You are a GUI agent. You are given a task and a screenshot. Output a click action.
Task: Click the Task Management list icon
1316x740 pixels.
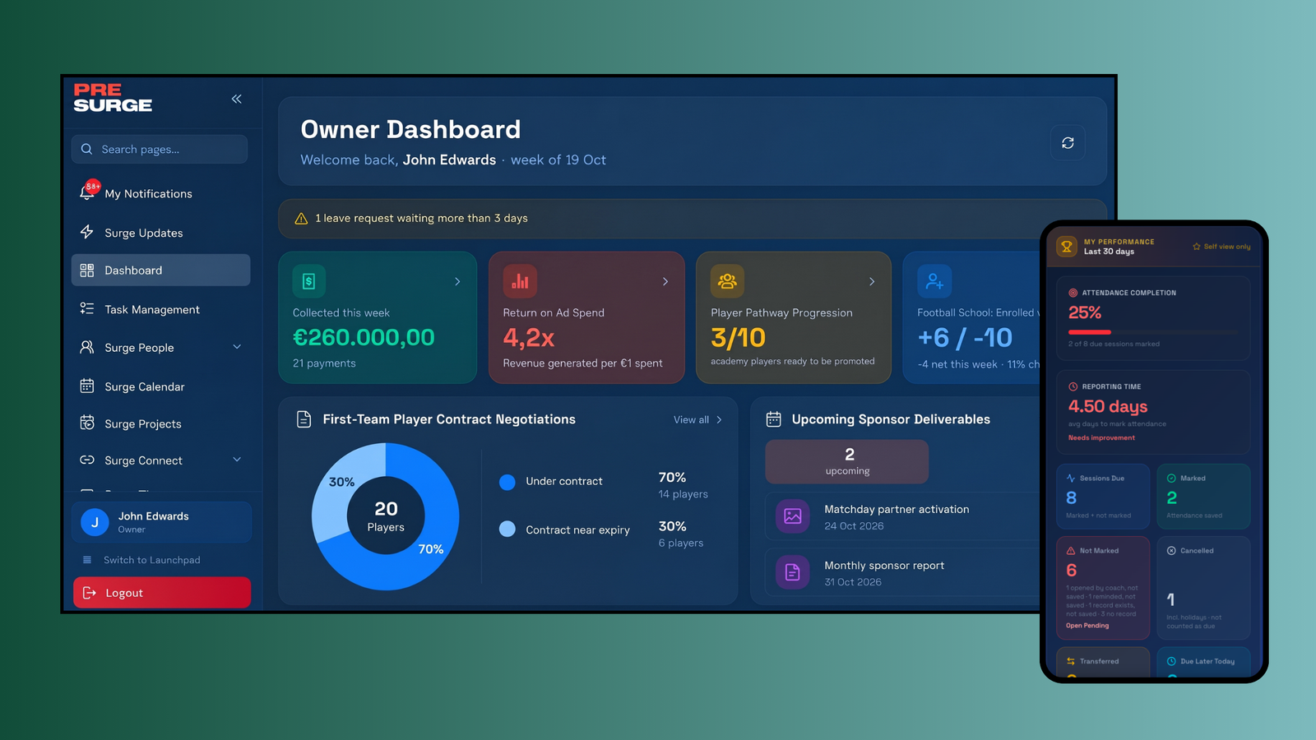[x=87, y=309]
